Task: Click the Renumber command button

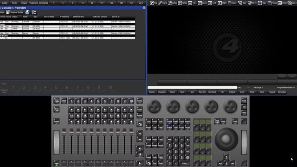Action: (282, 92)
